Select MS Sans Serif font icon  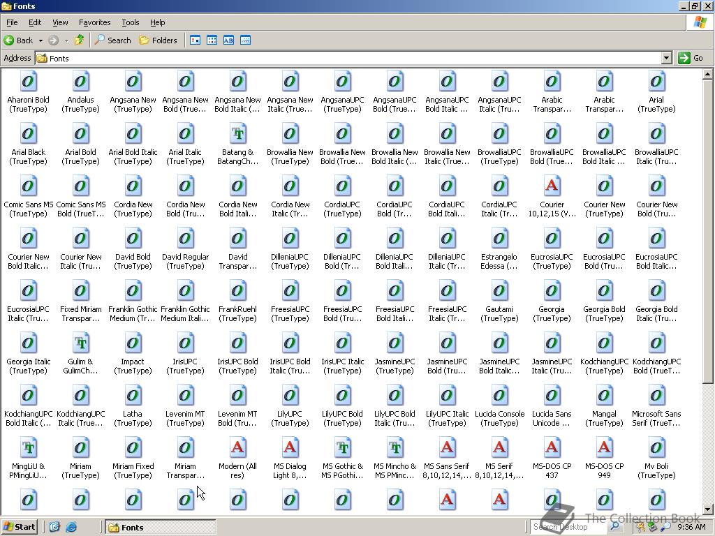pyautogui.click(x=447, y=449)
